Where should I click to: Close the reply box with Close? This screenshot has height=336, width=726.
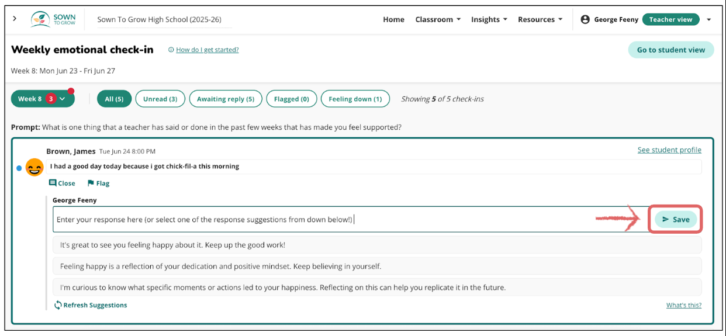coord(62,183)
